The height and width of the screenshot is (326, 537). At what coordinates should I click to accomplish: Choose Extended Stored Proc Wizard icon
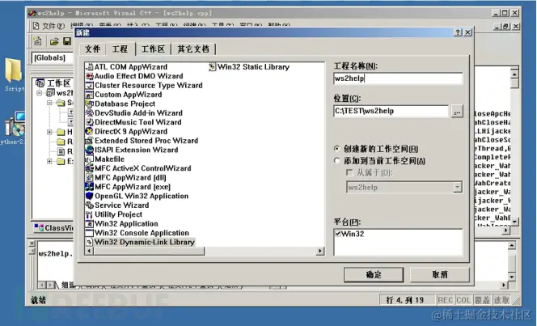tap(90, 141)
